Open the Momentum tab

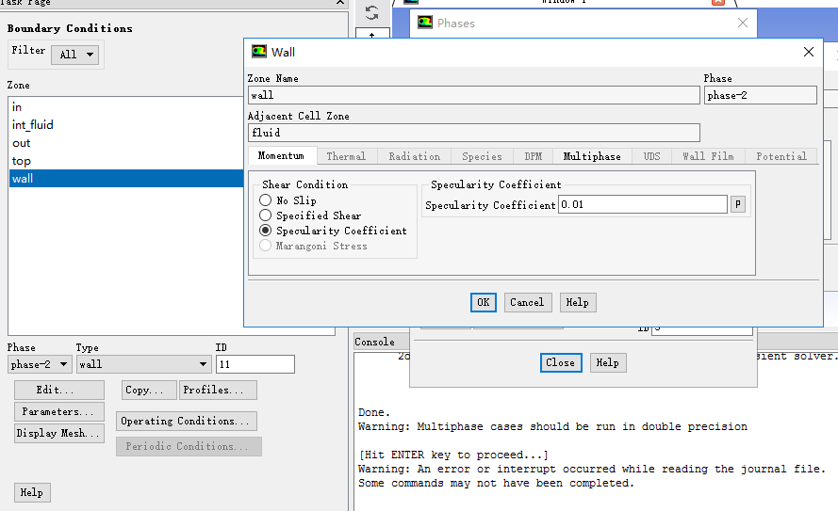click(281, 156)
